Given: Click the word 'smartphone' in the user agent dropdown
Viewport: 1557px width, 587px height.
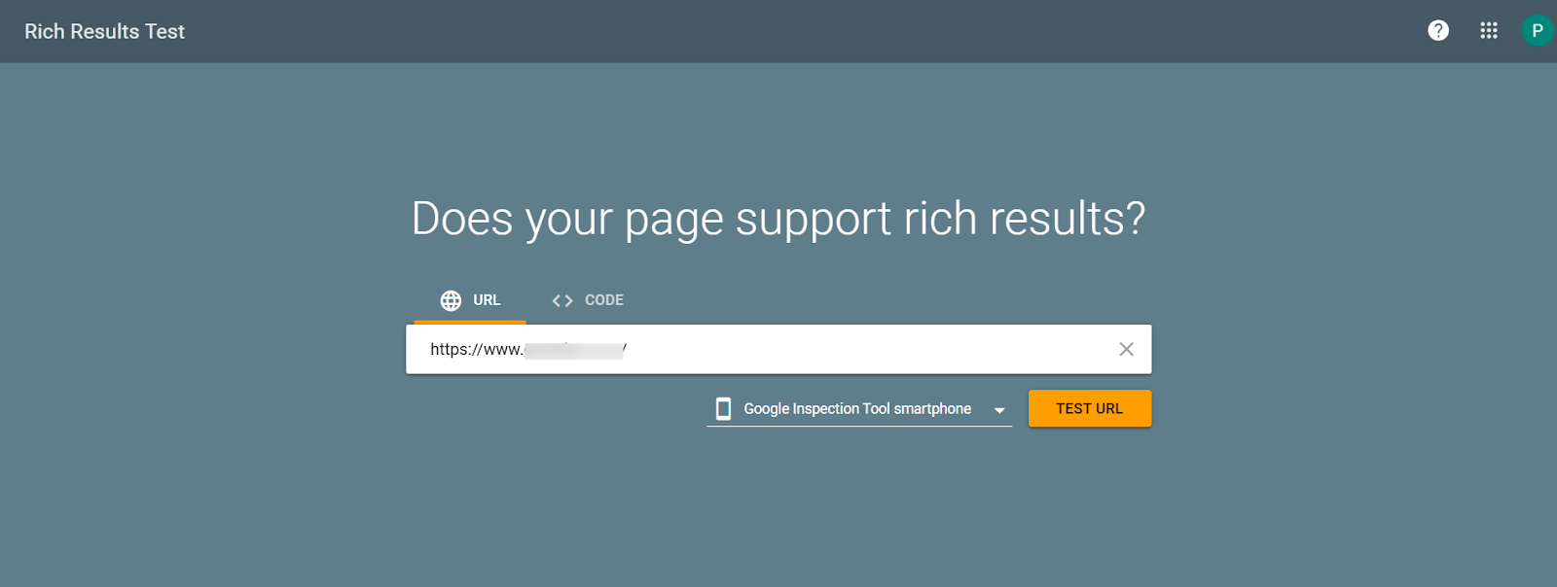Looking at the screenshot, I should coord(932,409).
